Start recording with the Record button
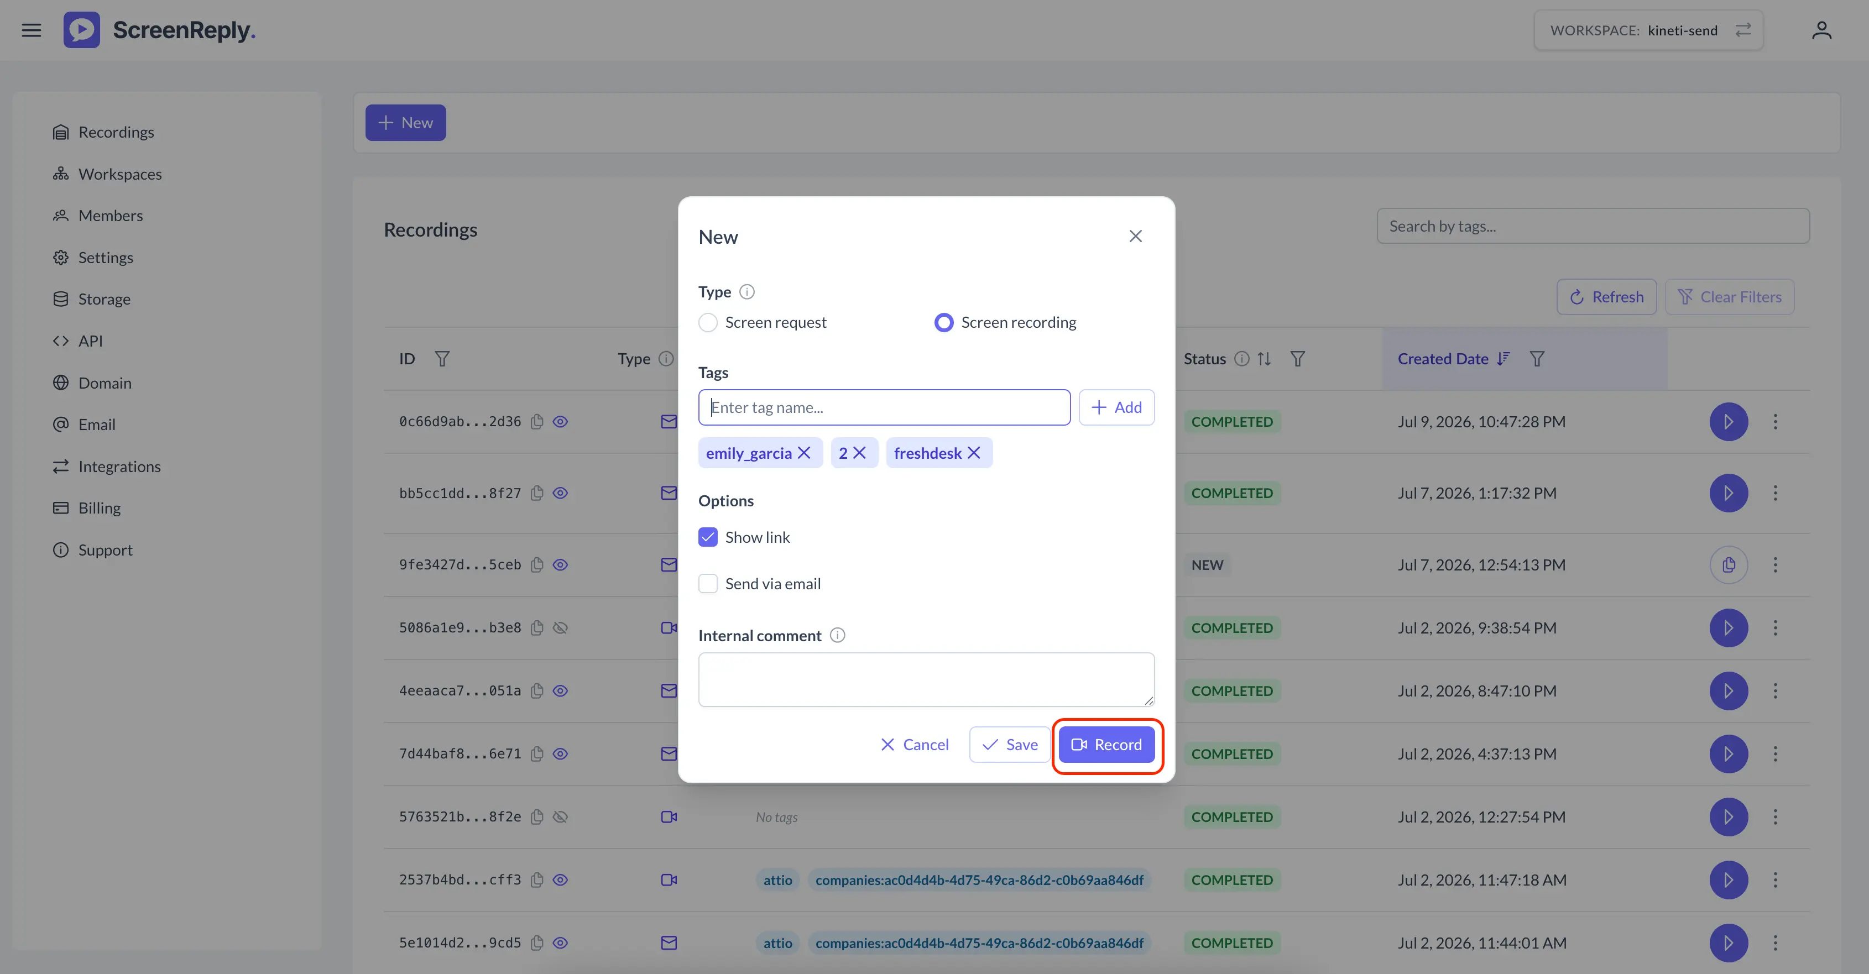The width and height of the screenshot is (1869, 974). coord(1106,745)
